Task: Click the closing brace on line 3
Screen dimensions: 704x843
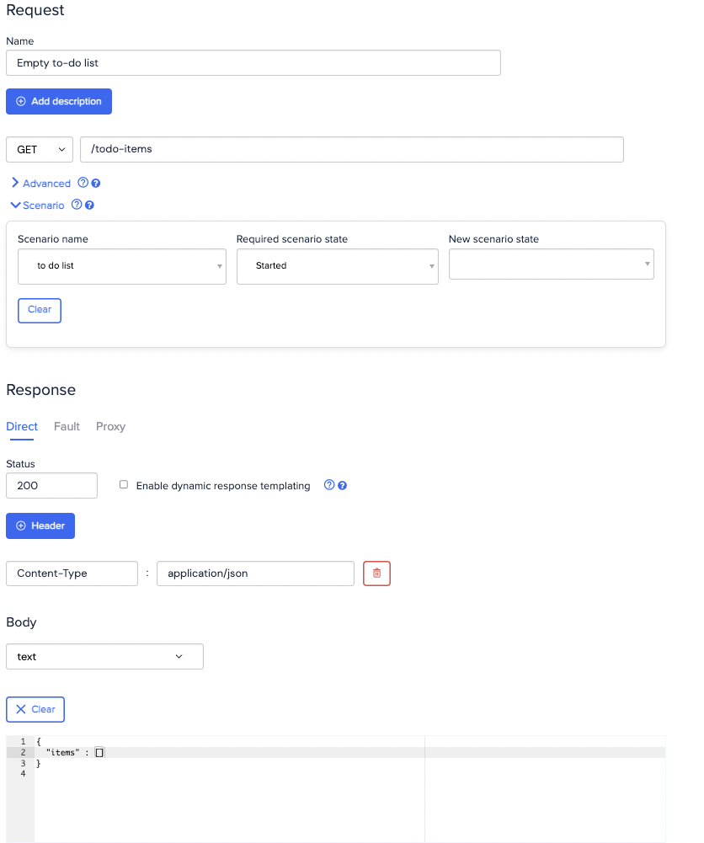Action: point(38,764)
